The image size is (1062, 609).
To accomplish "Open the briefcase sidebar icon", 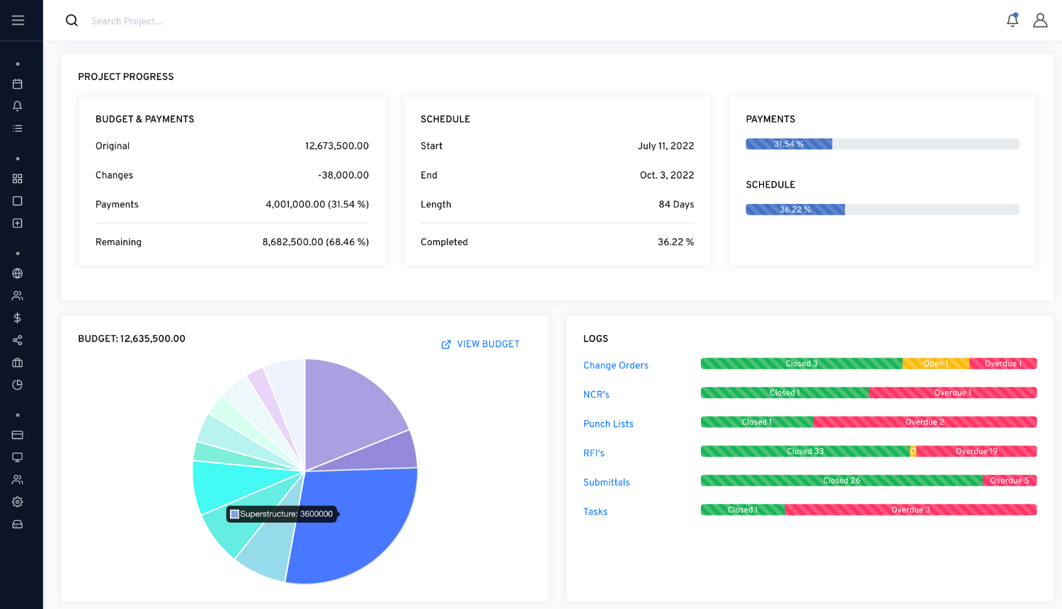I will [x=18, y=363].
